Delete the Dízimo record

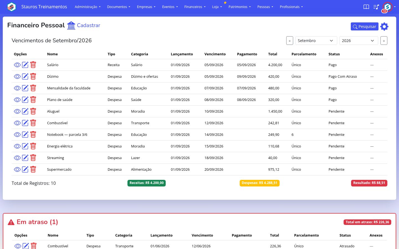(x=33, y=76)
